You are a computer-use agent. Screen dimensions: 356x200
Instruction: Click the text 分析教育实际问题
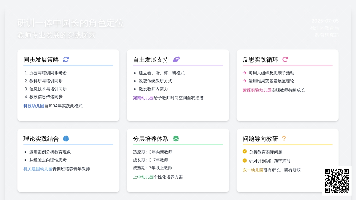click(266, 152)
